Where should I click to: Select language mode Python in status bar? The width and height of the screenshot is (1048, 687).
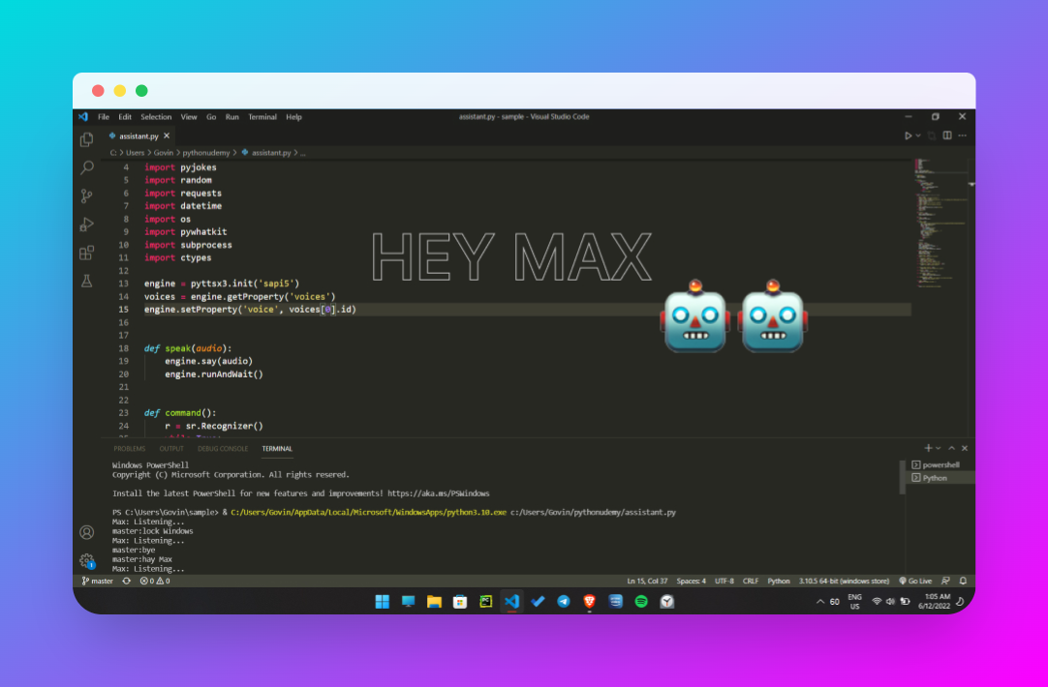click(x=779, y=581)
